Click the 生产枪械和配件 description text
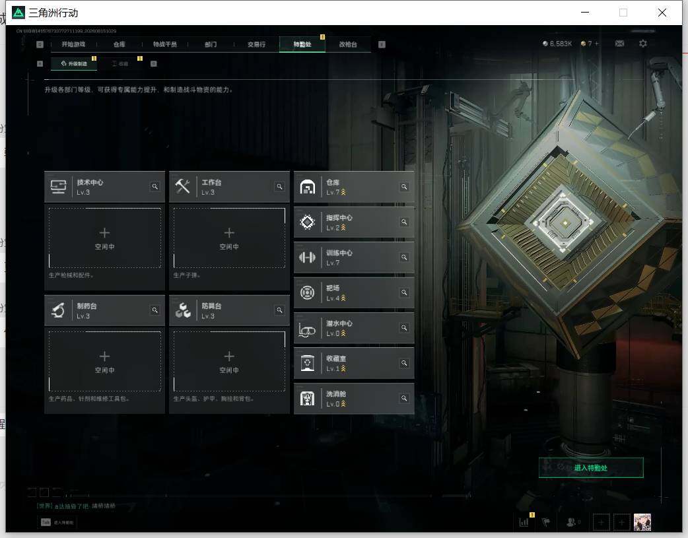Viewport: 688px width, 538px height. 71,275
